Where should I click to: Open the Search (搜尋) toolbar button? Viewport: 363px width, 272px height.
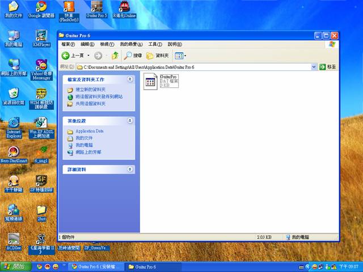[133, 56]
